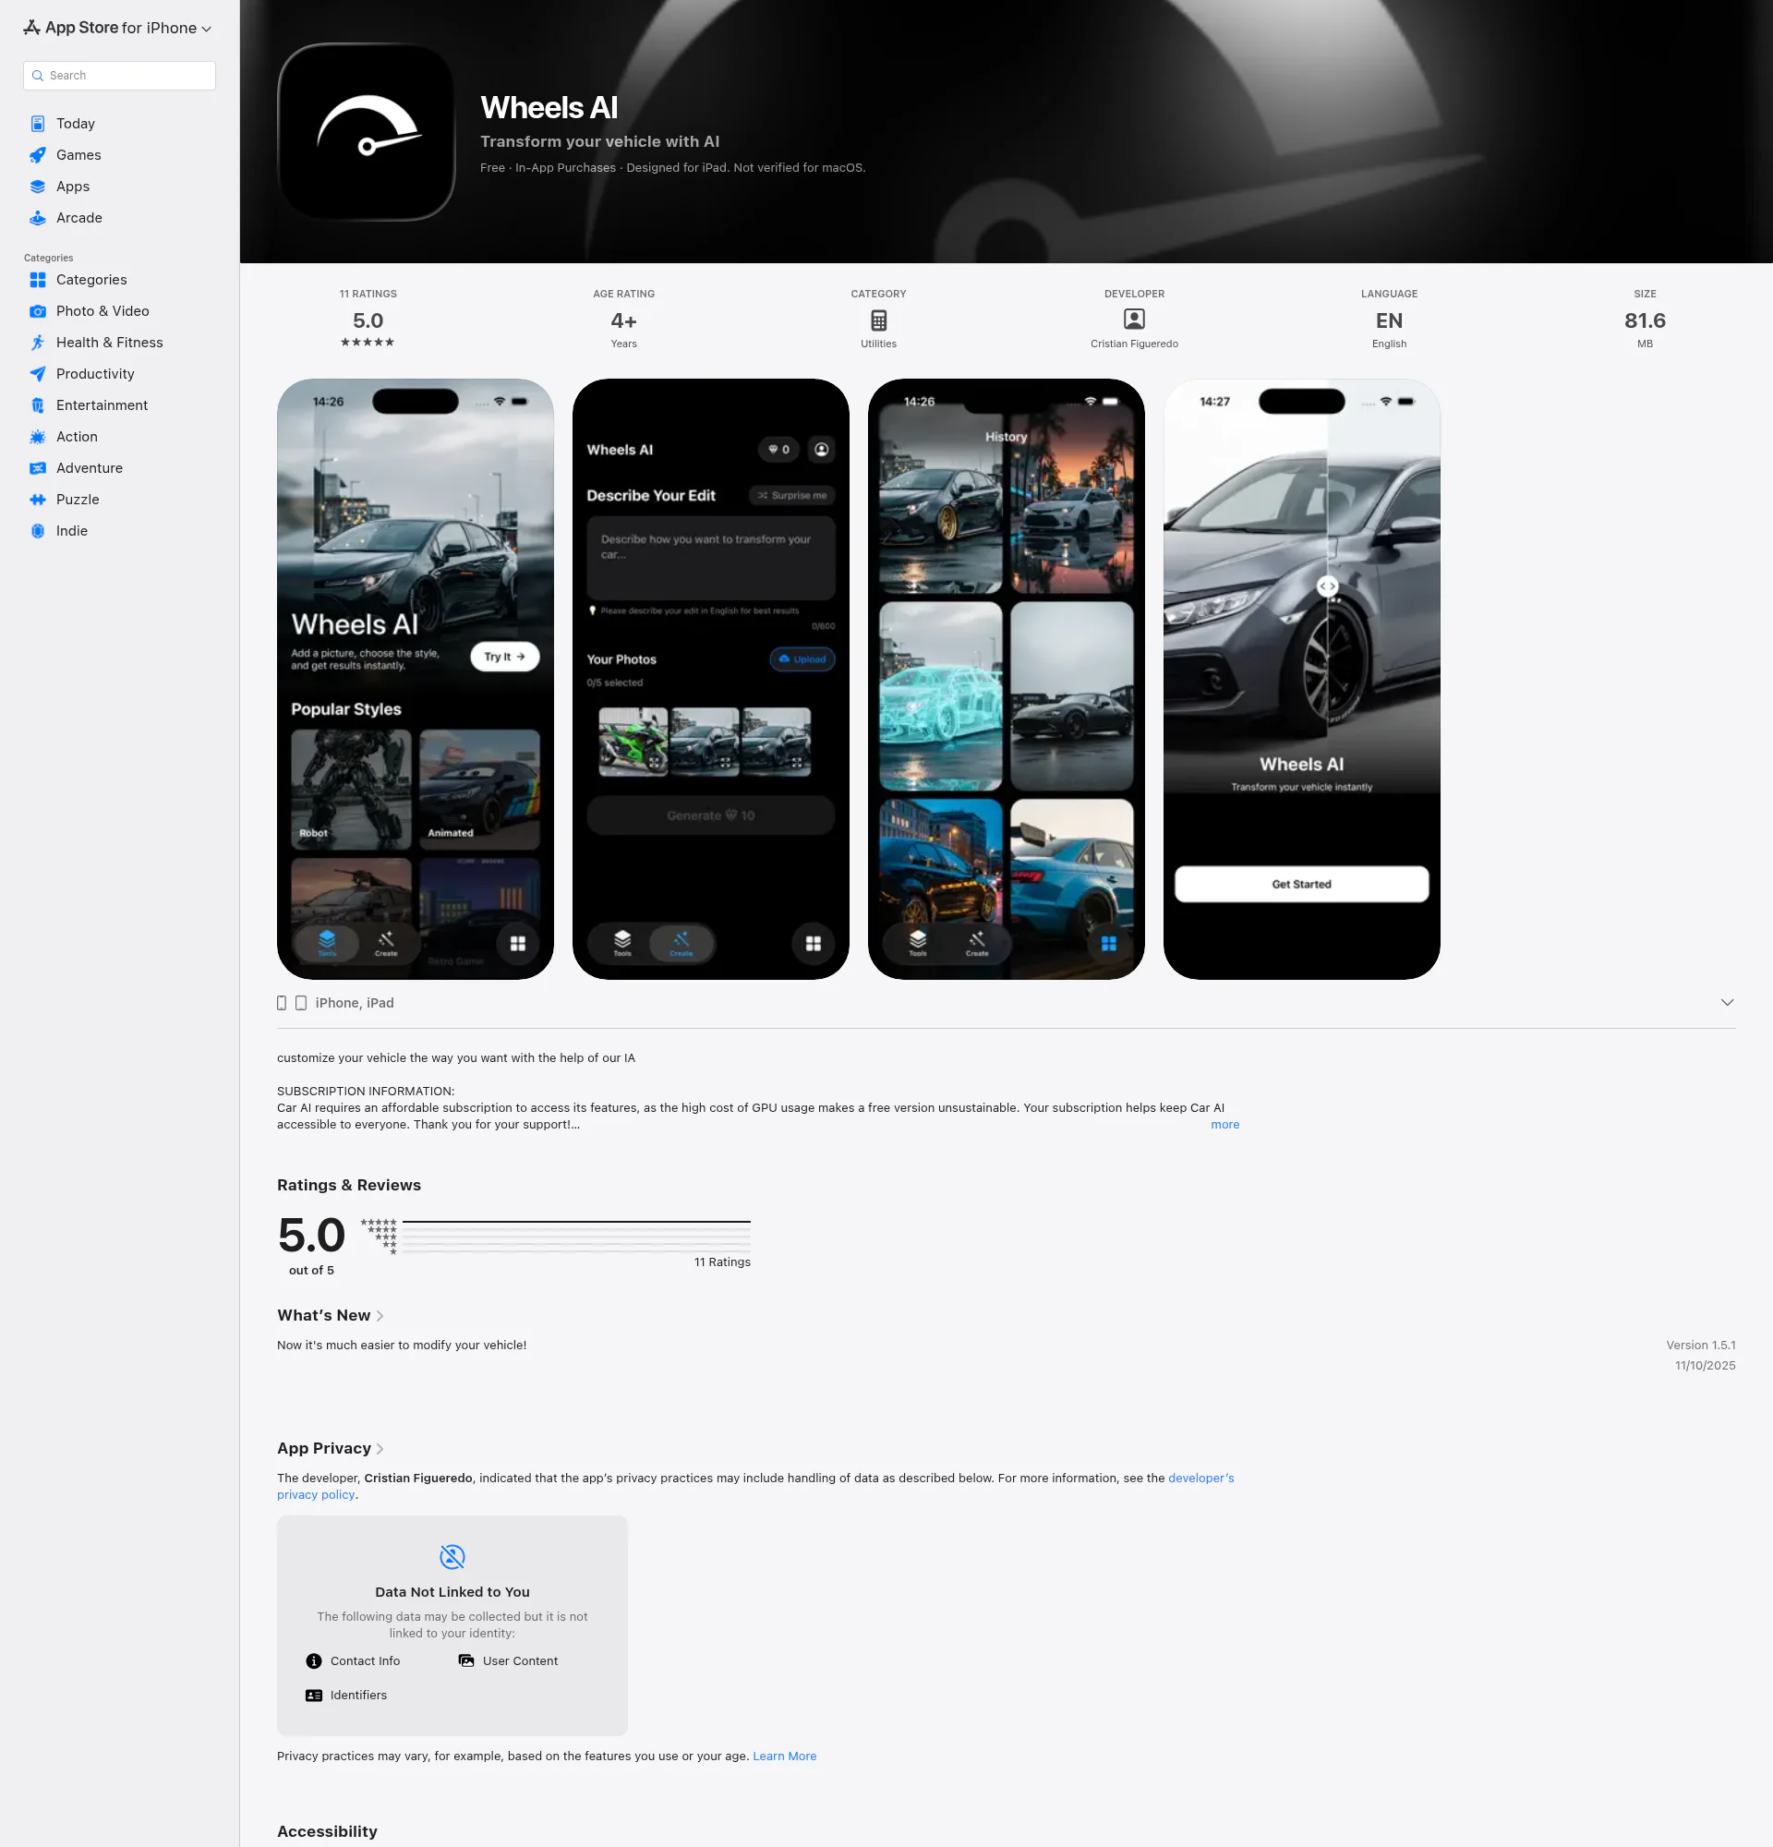Select the Indie category icon
Image resolution: width=1773 pixels, height=1847 pixels.
coord(38,530)
